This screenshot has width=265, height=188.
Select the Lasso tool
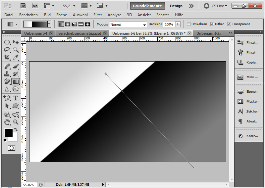[7, 49]
